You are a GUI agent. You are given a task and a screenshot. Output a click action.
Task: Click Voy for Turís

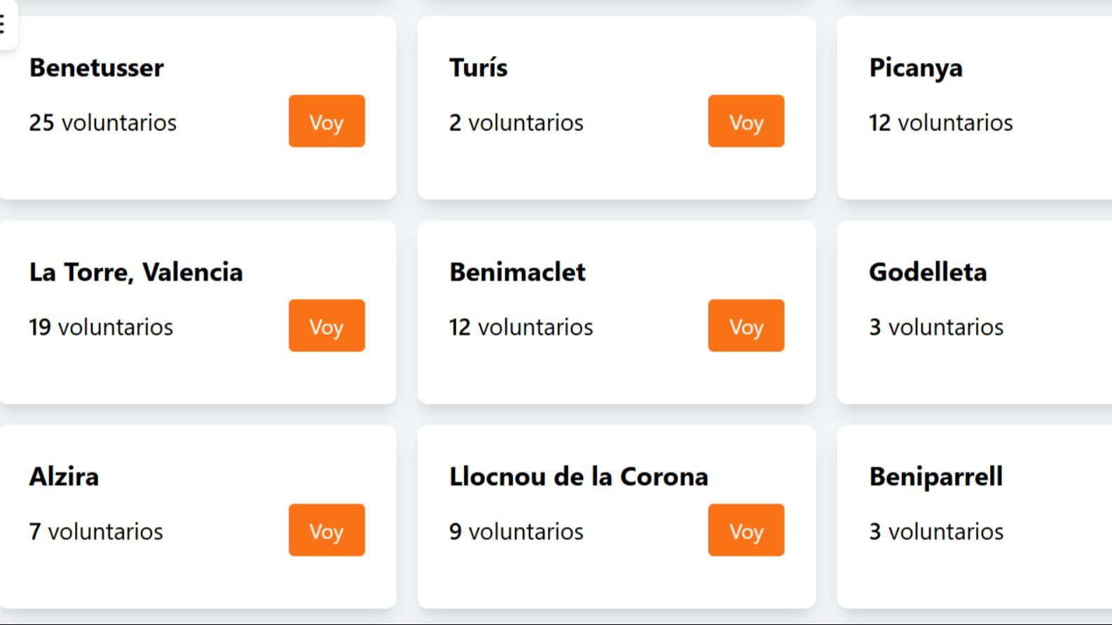click(746, 122)
